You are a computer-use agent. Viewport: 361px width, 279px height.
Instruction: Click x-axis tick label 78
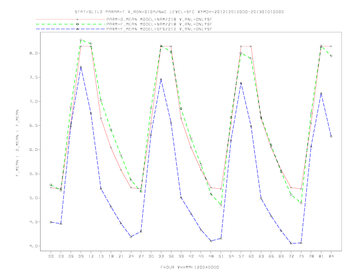click(311, 256)
